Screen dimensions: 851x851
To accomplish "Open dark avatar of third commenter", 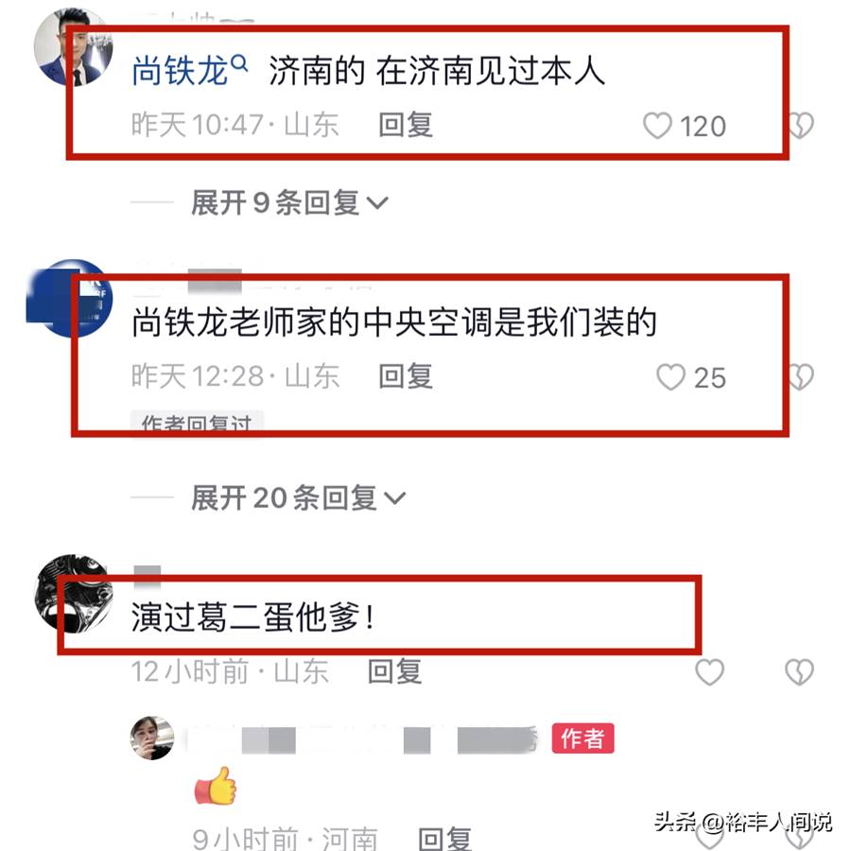I will tap(73, 593).
